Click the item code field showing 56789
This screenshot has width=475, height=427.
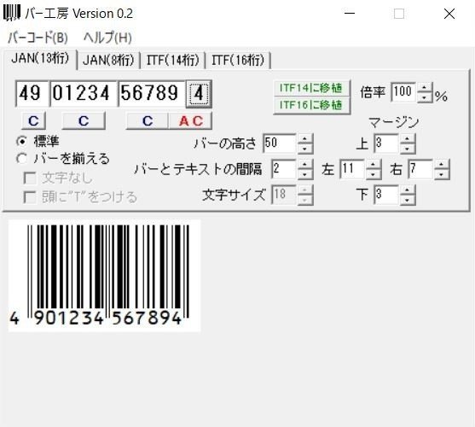coord(152,93)
